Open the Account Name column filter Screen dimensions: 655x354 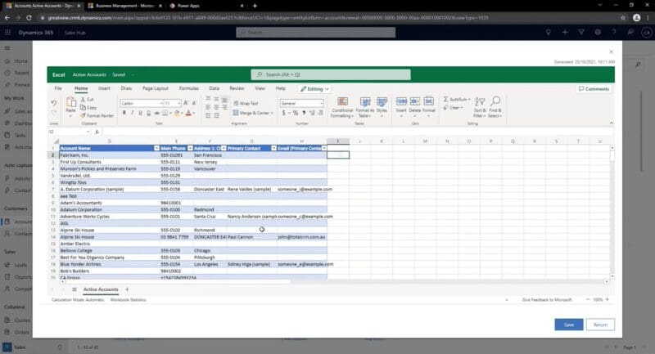[x=156, y=148]
